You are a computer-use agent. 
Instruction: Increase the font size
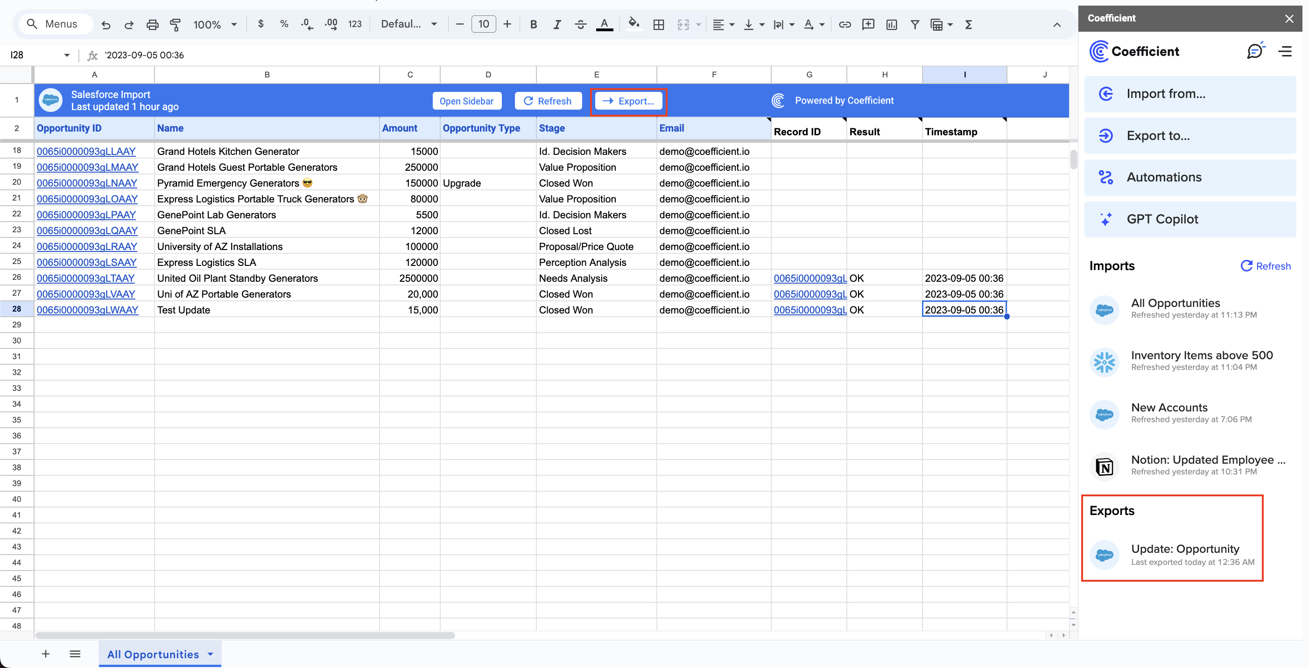coord(507,24)
